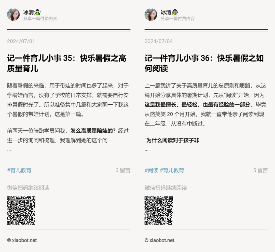This screenshot has height=252, width=275.
Task: Click © xiaobot.net under the article 35 card
Action: (x=22, y=240)
